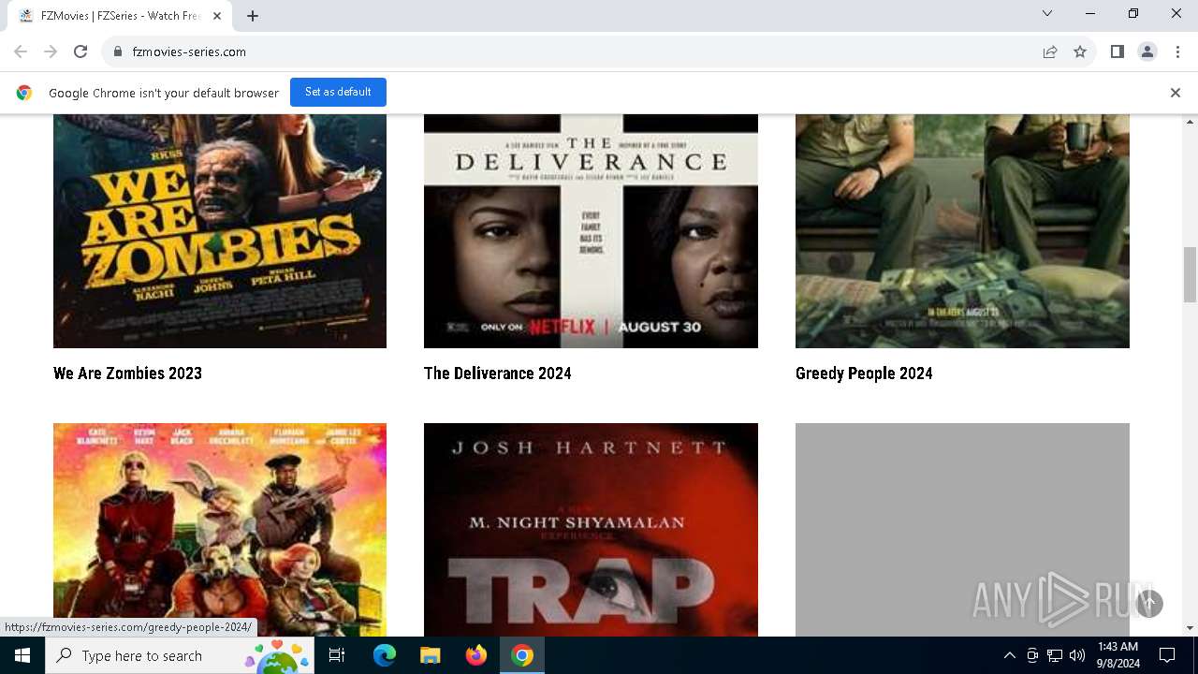Select the FZMovies browser tab

click(120, 16)
